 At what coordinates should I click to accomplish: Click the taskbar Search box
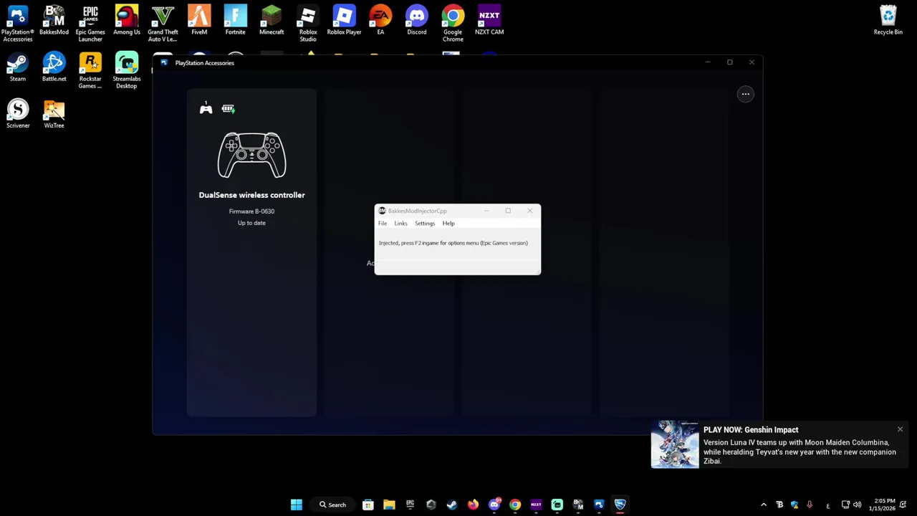[x=332, y=505]
